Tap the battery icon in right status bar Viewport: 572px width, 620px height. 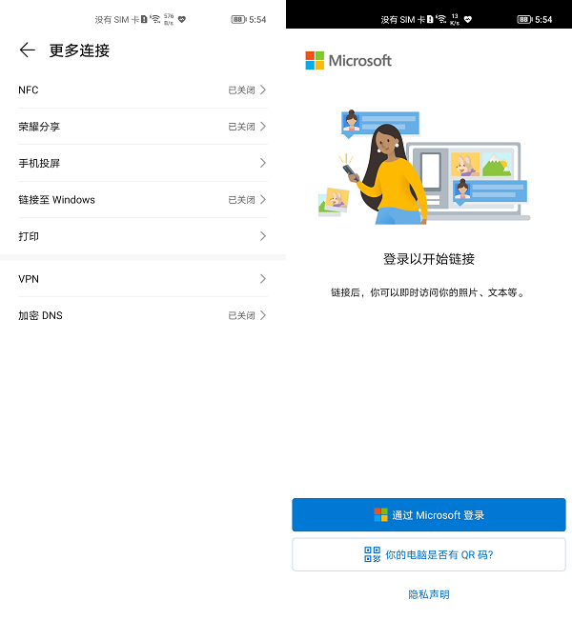[x=523, y=19]
